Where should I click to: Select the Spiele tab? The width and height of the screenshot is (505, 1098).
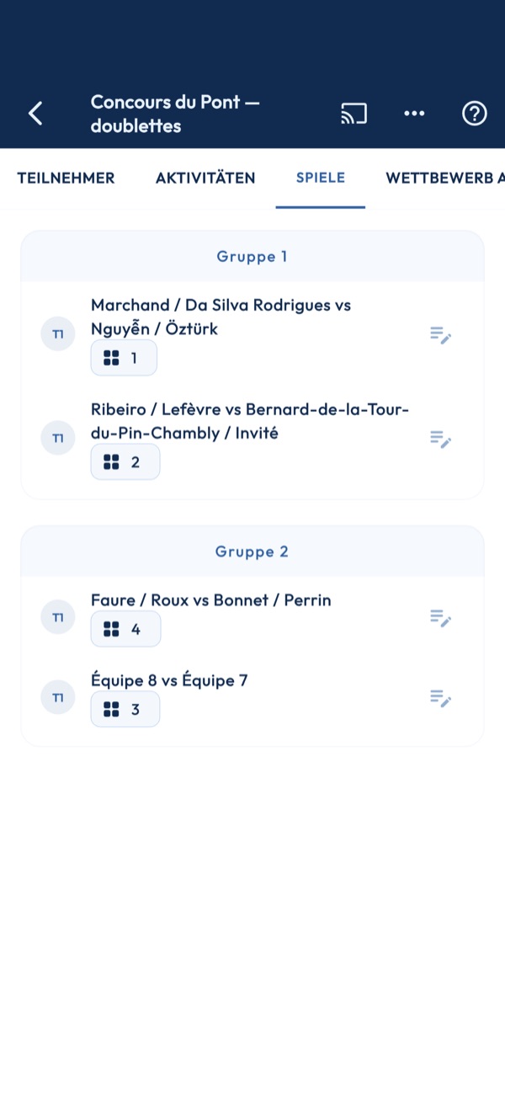(321, 178)
